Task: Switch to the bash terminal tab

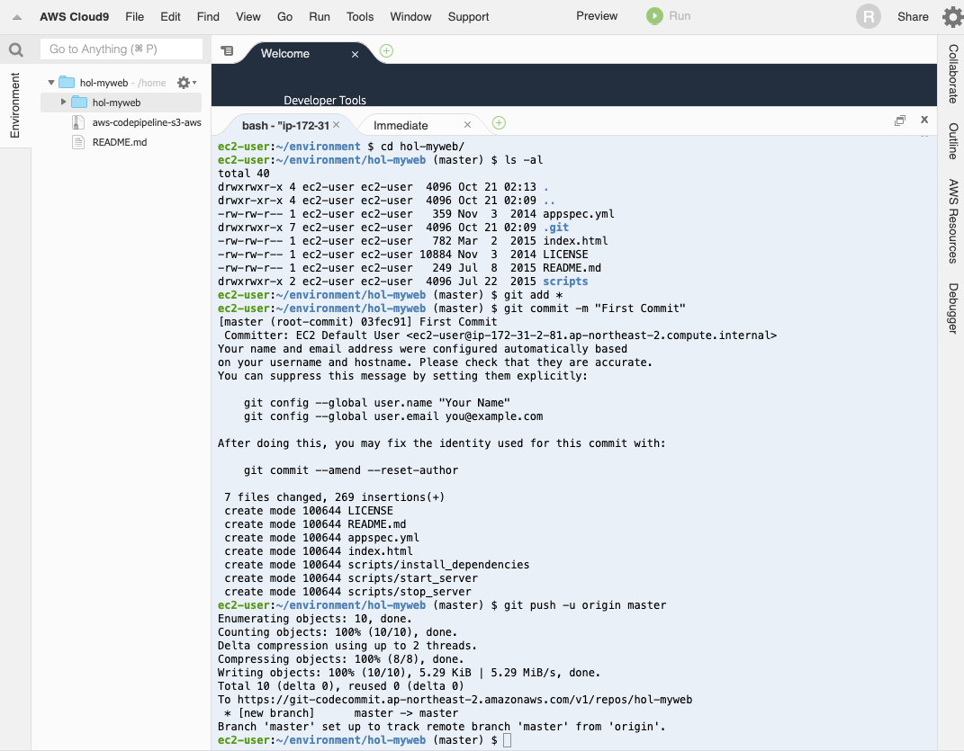Action: [x=285, y=125]
